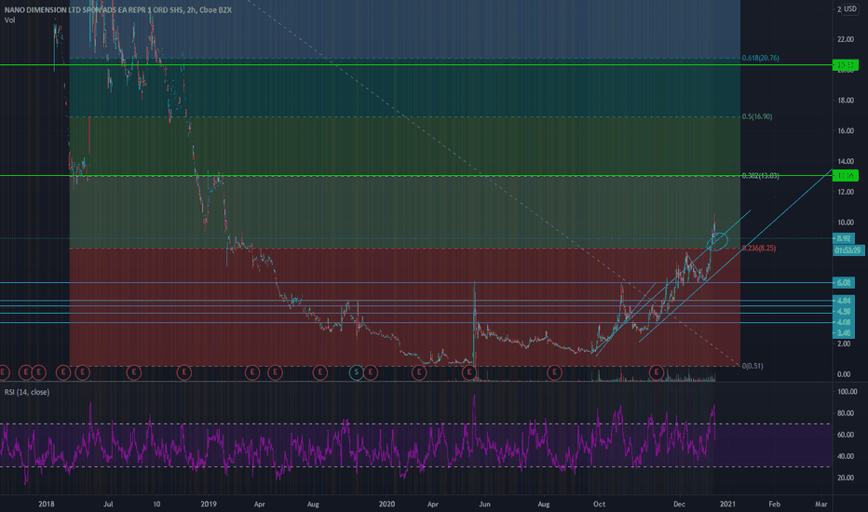This screenshot has height=512, width=868.
Task: Click the Nano Dimension symbol title
Action: click(118, 10)
